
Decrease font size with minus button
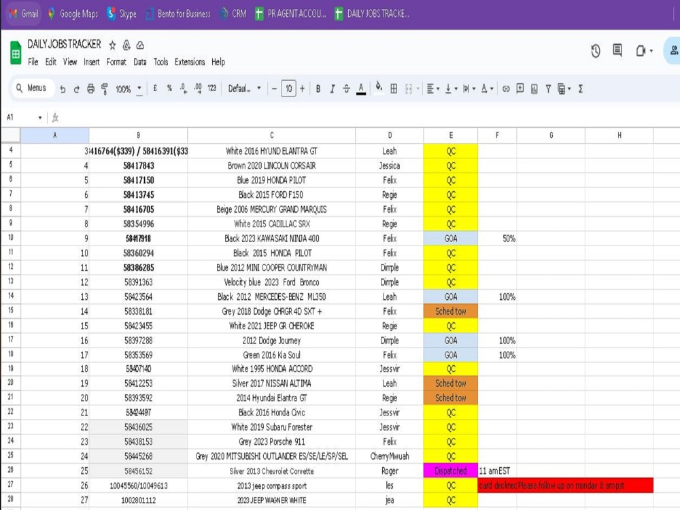pos(274,89)
